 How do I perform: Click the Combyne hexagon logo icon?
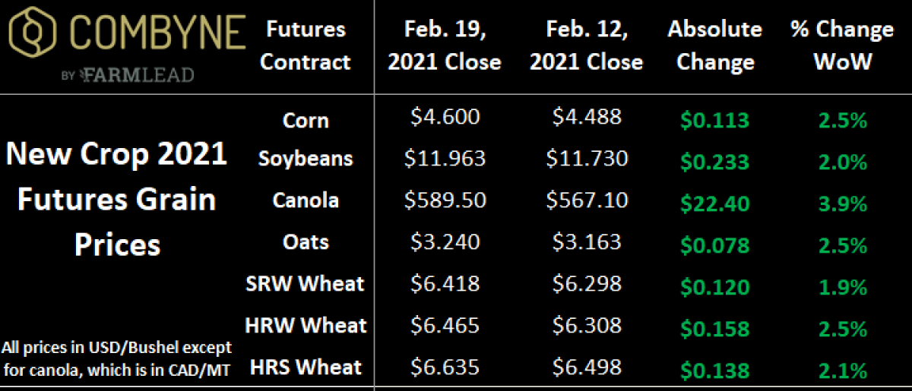(32, 33)
